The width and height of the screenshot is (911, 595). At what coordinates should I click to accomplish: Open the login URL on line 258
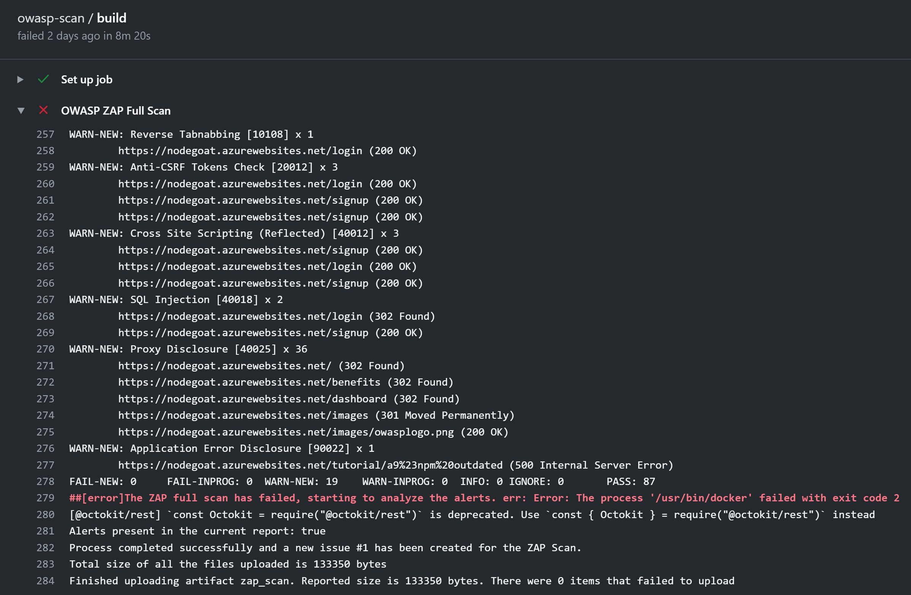point(240,151)
